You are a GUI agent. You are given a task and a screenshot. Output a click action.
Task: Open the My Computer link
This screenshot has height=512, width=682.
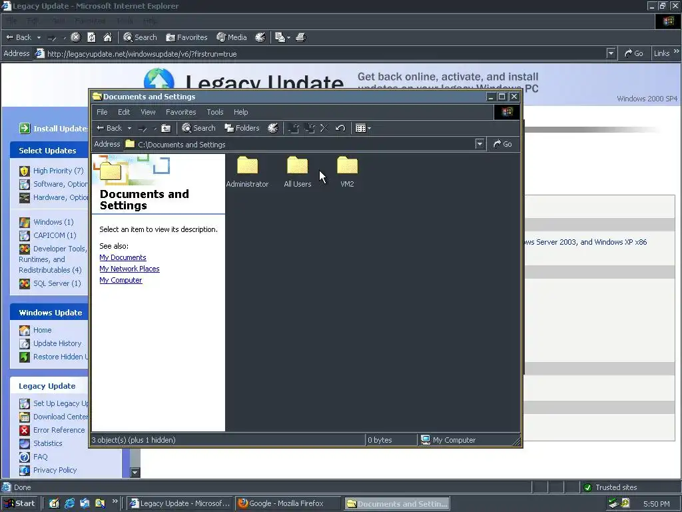point(121,280)
